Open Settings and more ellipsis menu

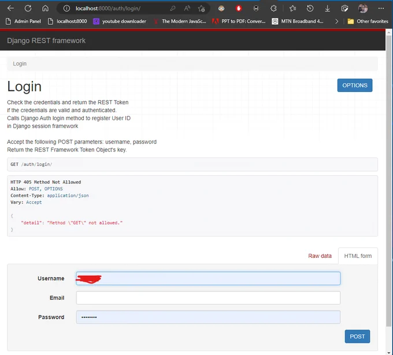381,8
